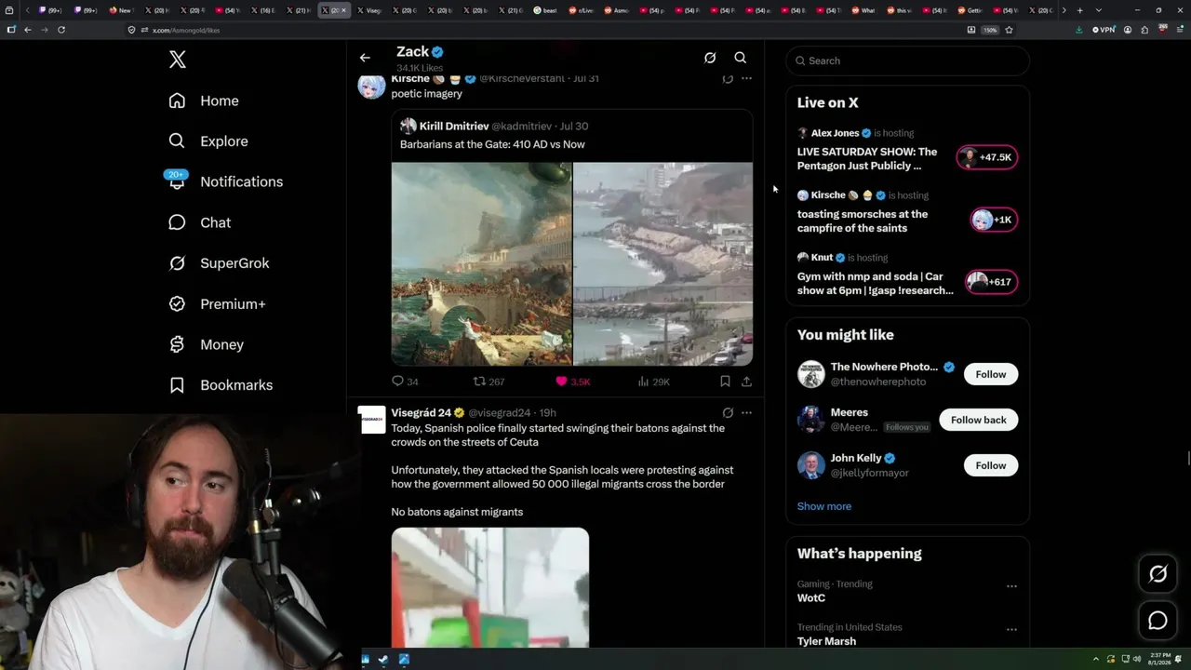Follow John Kelly
This screenshot has width=1191, height=670.
coord(991,465)
